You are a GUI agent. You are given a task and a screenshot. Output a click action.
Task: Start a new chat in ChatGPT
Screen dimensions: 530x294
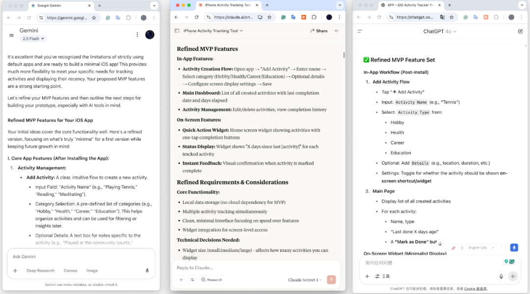click(520, 31)
